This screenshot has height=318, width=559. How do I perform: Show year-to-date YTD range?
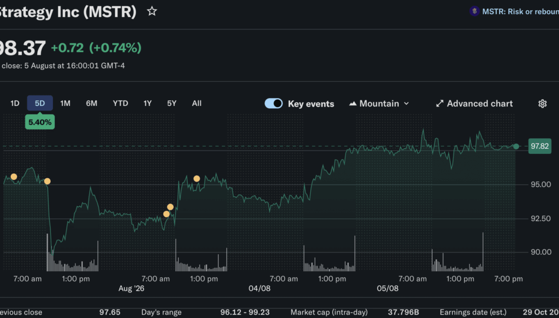(x=120, y=103)
